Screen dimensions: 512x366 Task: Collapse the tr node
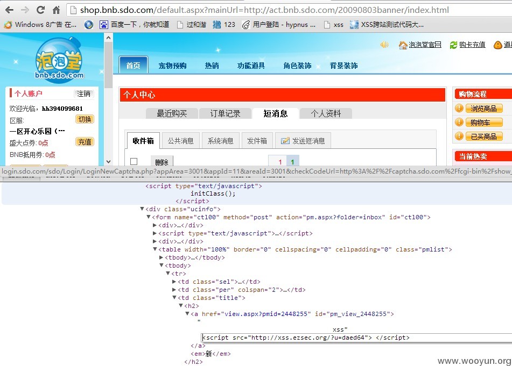(168, 274)
